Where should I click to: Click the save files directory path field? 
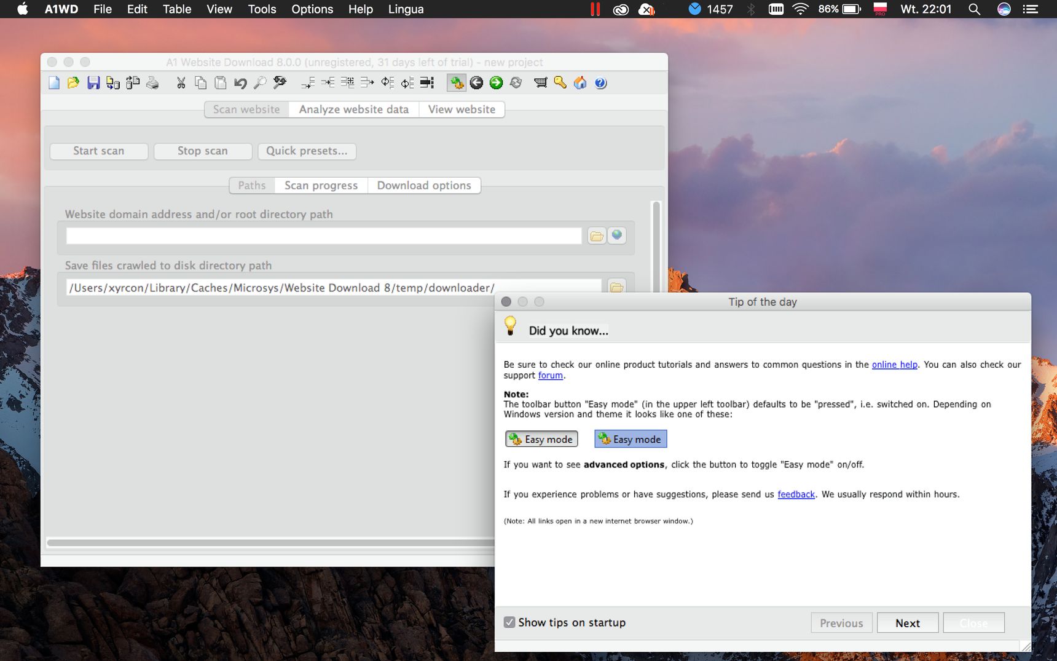(334, 287)
